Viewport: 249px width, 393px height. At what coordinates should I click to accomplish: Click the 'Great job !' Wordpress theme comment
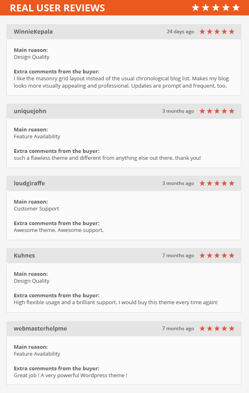coord(70,375)
